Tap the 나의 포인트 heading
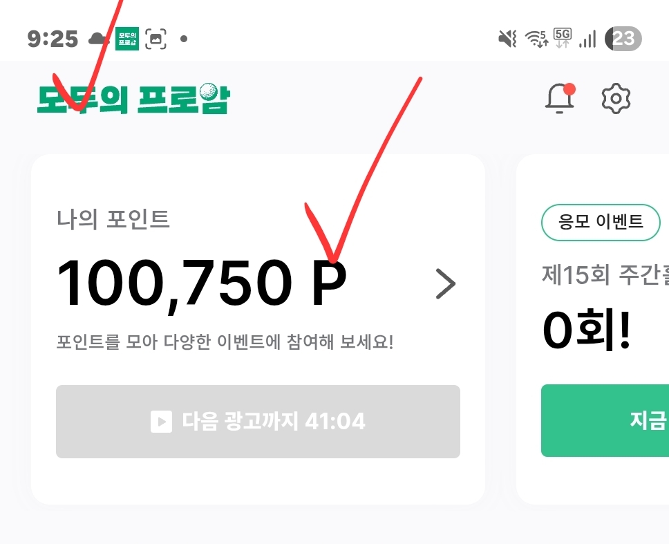This screenshot has width=669, height=544. point(113,220)
